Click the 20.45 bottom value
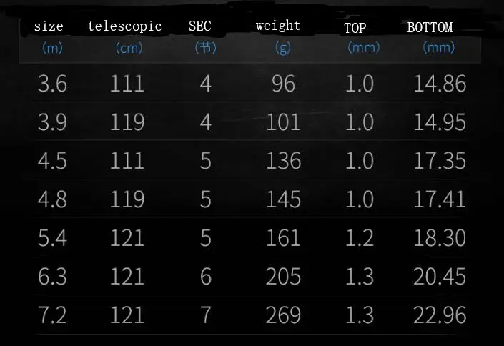Image resolution: width=504 pixels, height=346 pixels. [x=440, y=276]
